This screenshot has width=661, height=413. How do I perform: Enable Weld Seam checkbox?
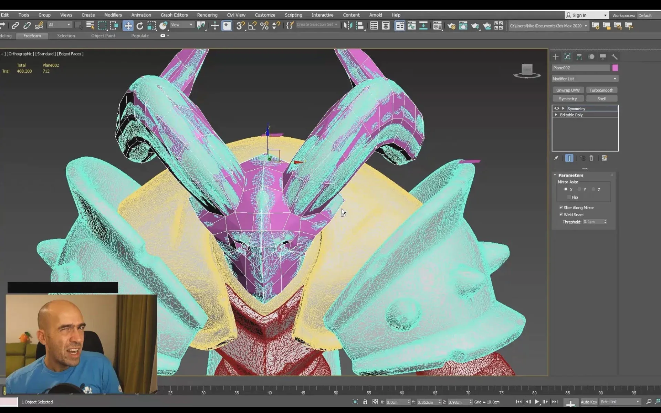point(562,214)
